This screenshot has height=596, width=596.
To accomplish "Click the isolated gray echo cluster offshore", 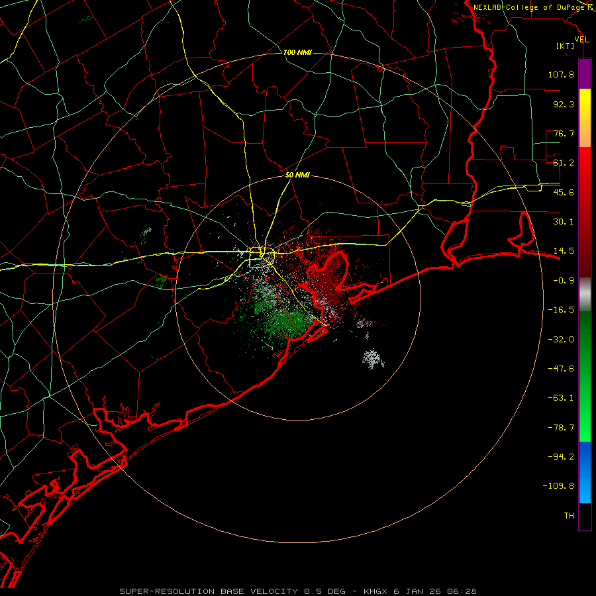I will [x=373, y=359].
